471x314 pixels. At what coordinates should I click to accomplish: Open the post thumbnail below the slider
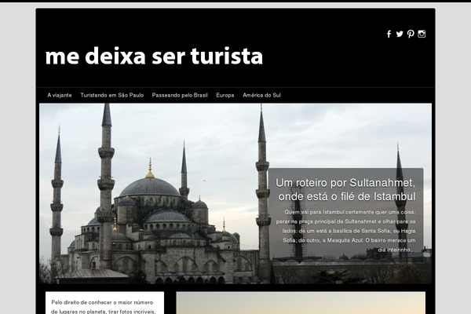point(301,303)
